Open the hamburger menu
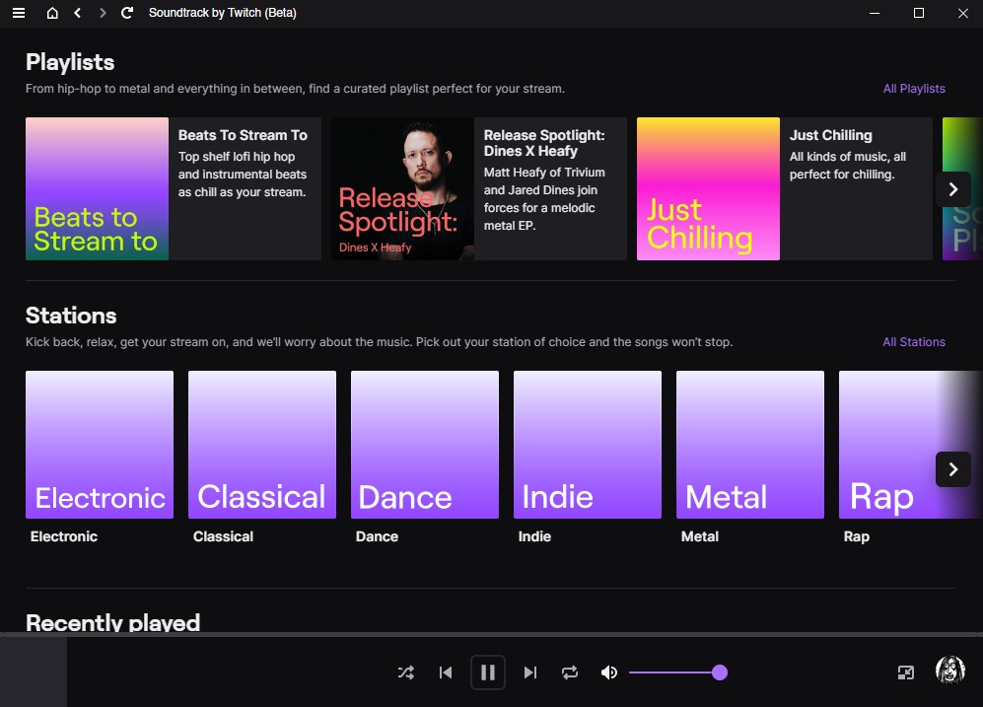This screenshot has height=707, width=983. (x=19, y=13)
